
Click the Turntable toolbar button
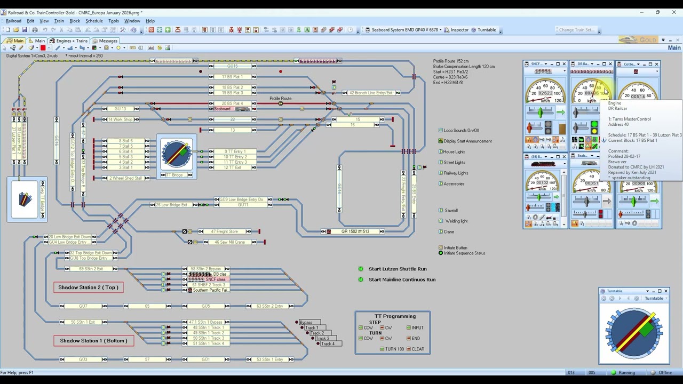point(483,30)
